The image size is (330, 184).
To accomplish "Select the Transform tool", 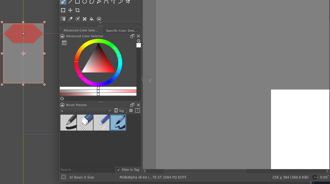I will [x=63, y=10].
